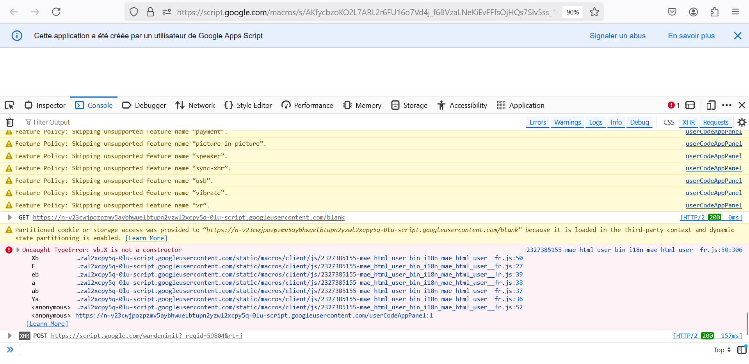Switch to the Debugger tab
Screen dimensions: 749x364
[144, 105]
